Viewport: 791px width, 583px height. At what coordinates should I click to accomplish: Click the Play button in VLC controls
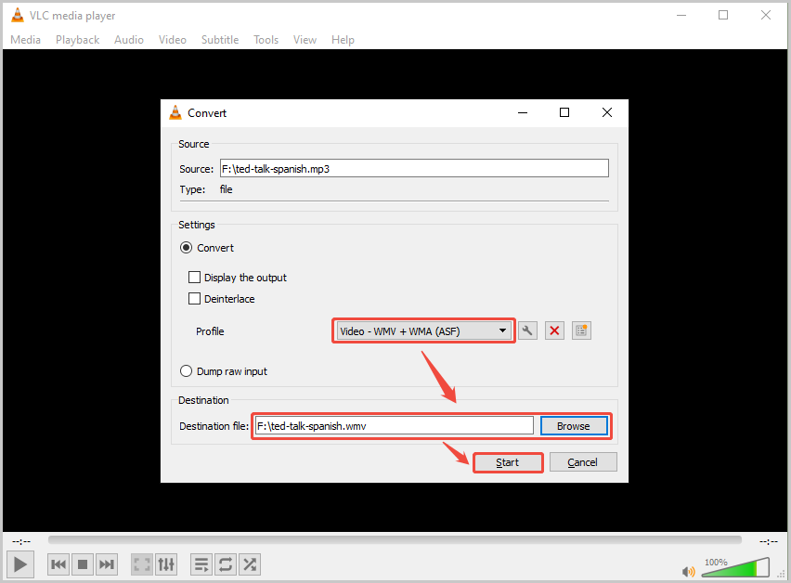pyautogui.click(x=20, y=564)
